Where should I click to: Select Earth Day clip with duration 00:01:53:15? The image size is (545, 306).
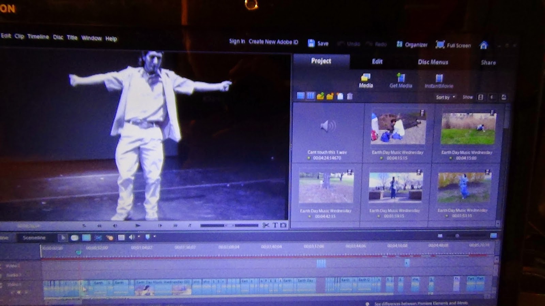[x=464, y=193]
